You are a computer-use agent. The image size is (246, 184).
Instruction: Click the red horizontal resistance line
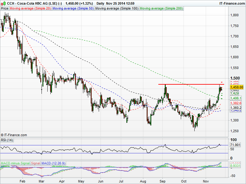pos(191,84)
